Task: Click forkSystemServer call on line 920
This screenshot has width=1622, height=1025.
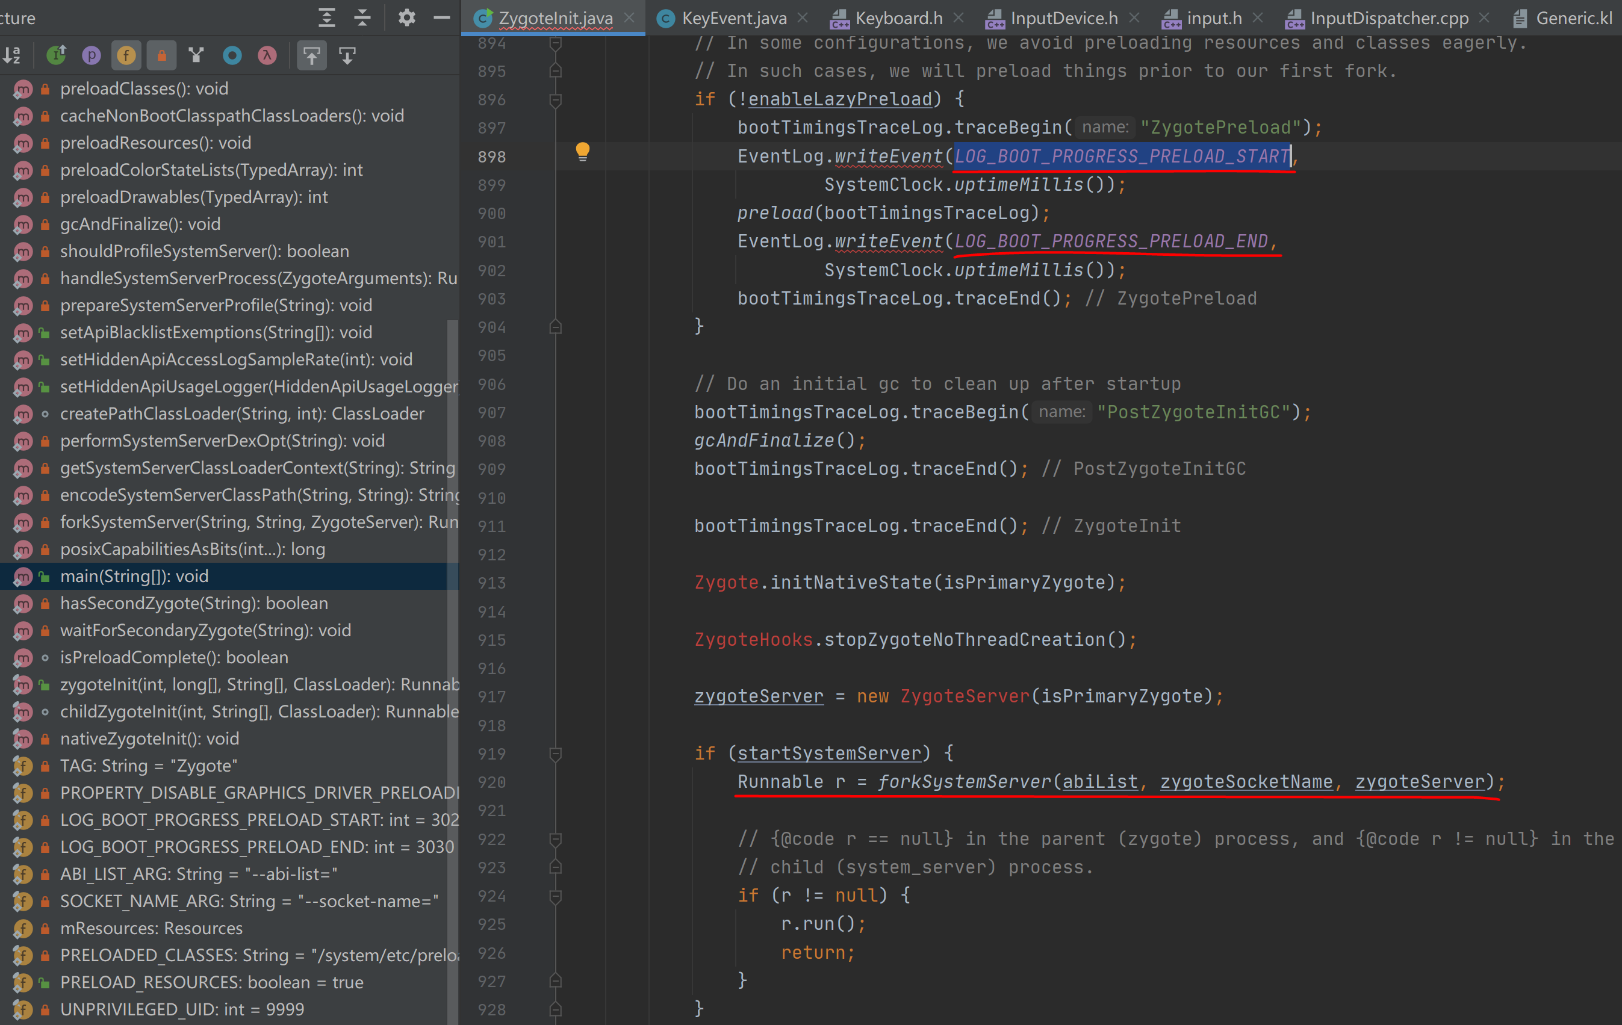Action: [x=963, y=782]
